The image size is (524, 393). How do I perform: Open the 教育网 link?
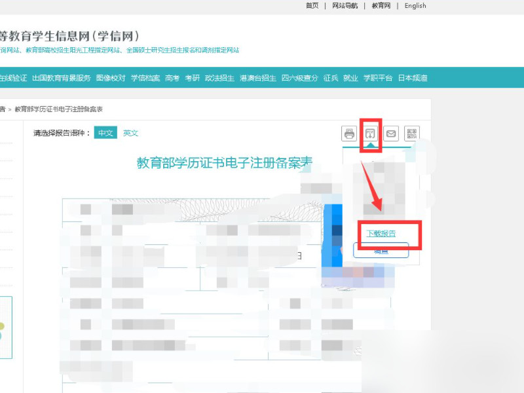tap(381, 6)
